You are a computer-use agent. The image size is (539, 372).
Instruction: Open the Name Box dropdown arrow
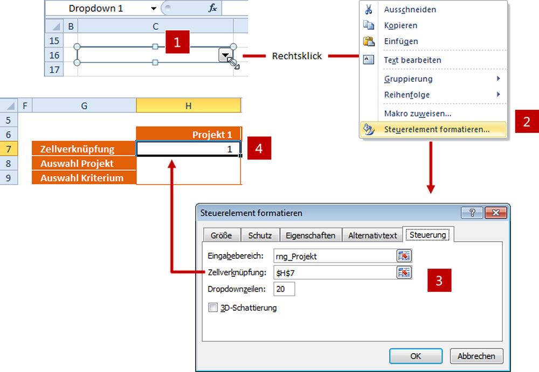click(x=154, y=9)
